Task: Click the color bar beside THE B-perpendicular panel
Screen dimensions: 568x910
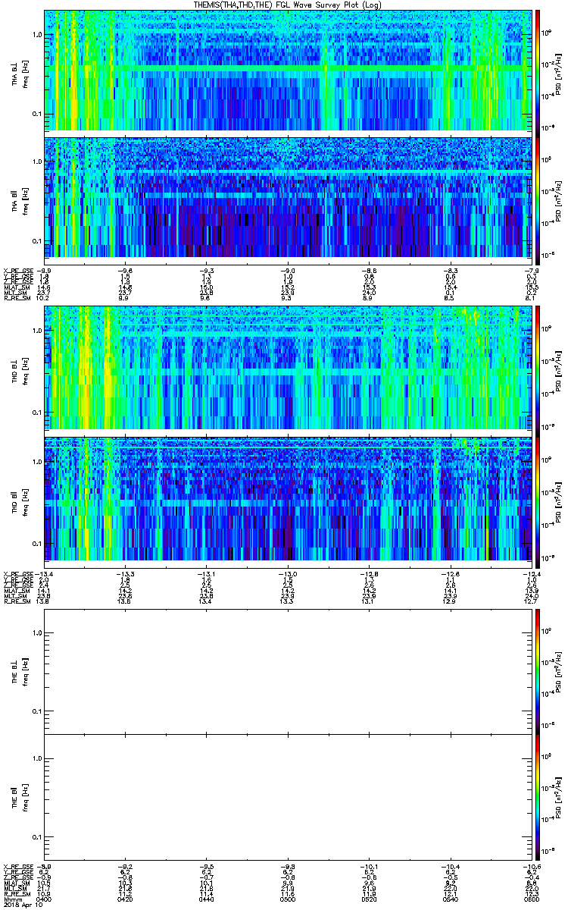Action: tap(538, 670)
